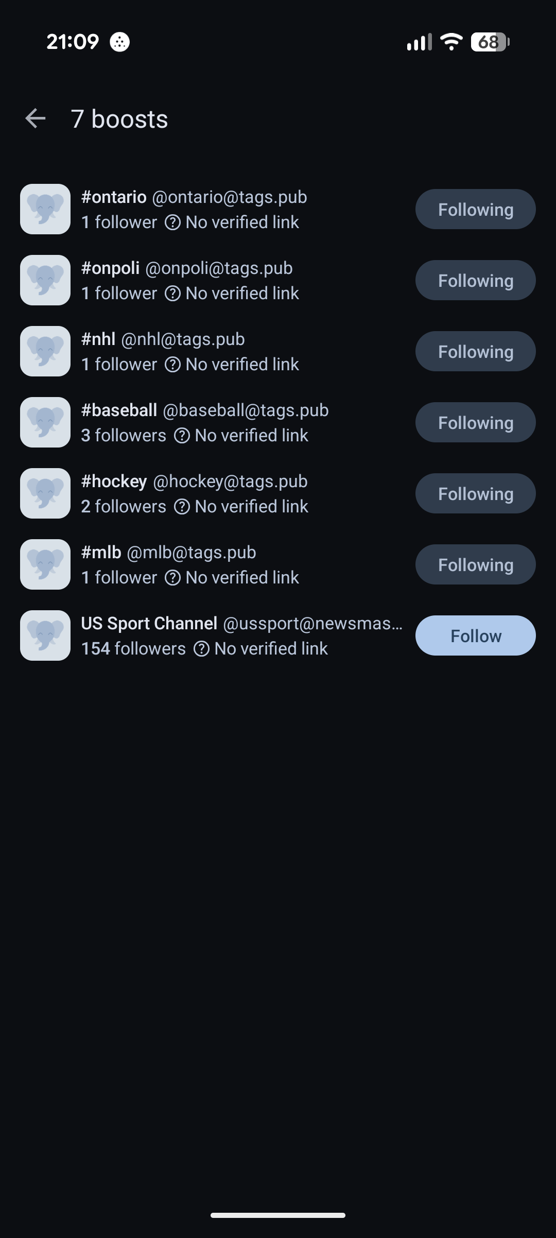Image resolution: width=556 pixels, height=1238 pixels.
Task: Toggle Following for #hockey
Action: (475, 493)
